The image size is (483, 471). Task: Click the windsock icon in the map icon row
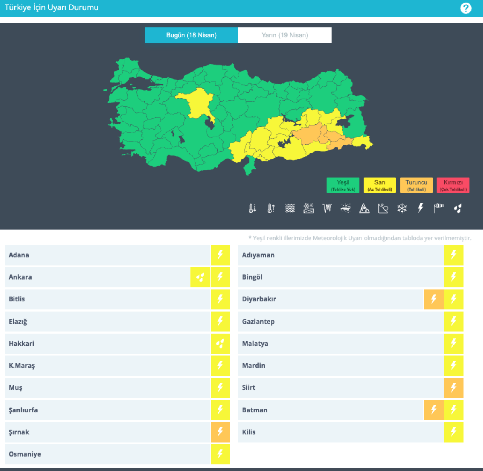click(x=439, y=208)
